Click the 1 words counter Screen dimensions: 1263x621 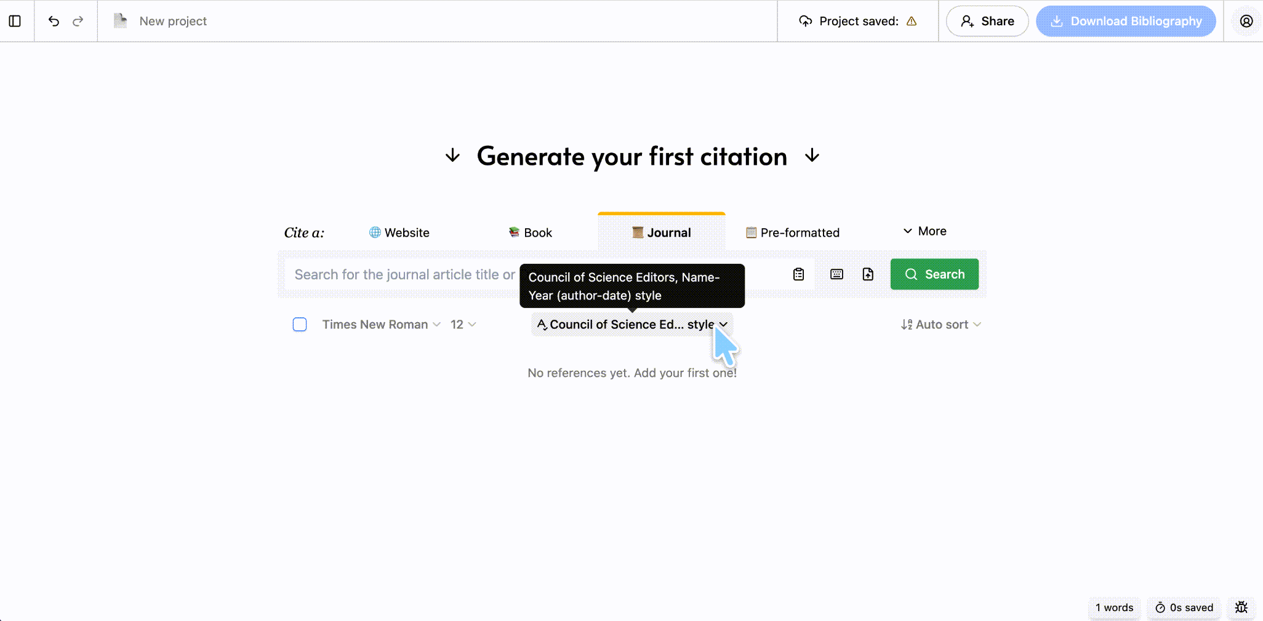(x=1114, y=607)
